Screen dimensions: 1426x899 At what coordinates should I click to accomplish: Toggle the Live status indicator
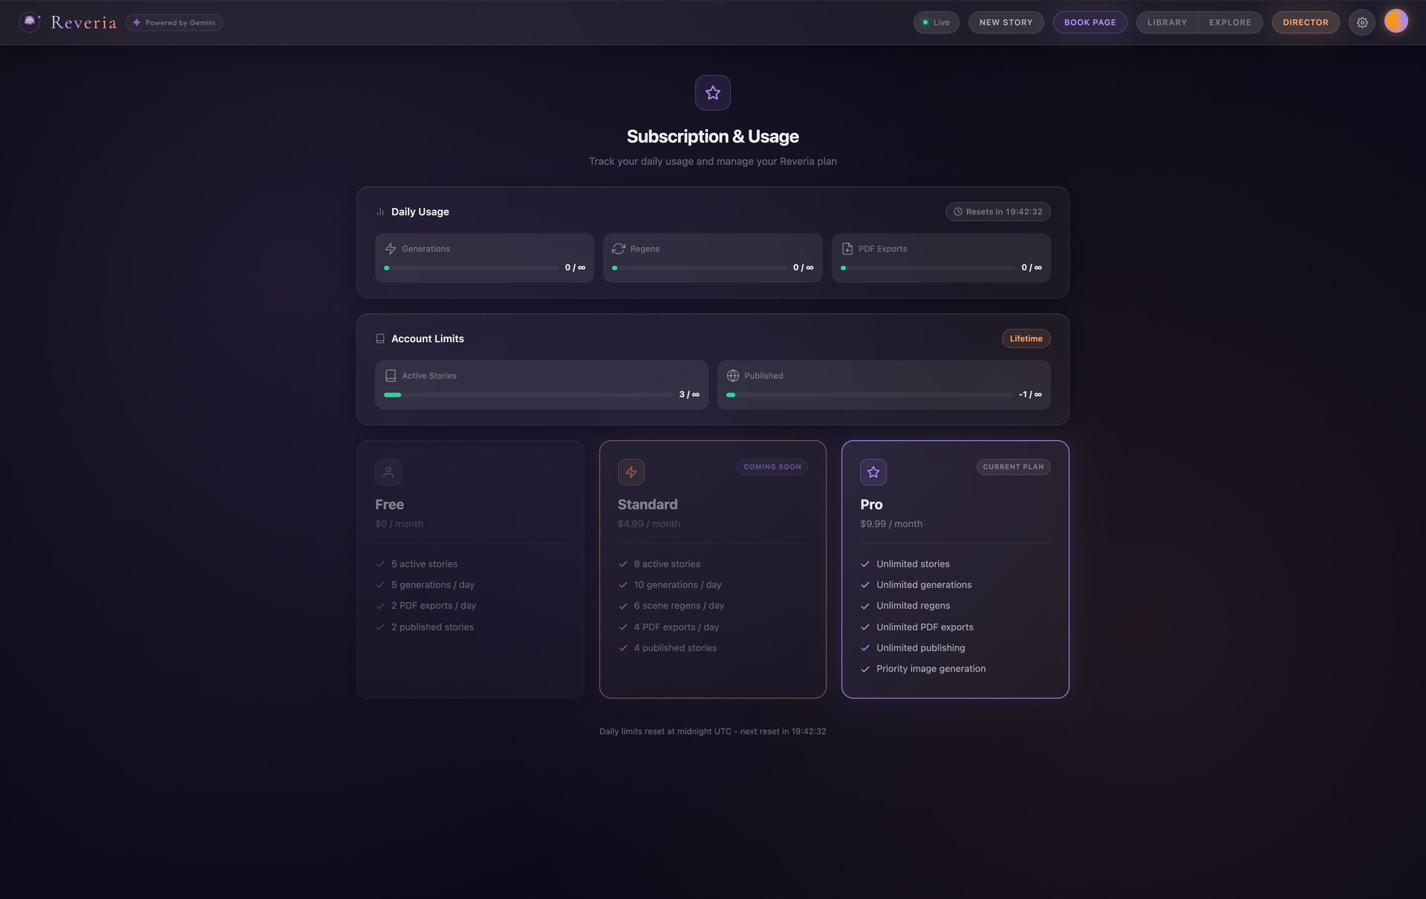[936, 22]
